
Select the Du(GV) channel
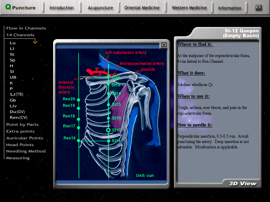click(x=17, y=112)
